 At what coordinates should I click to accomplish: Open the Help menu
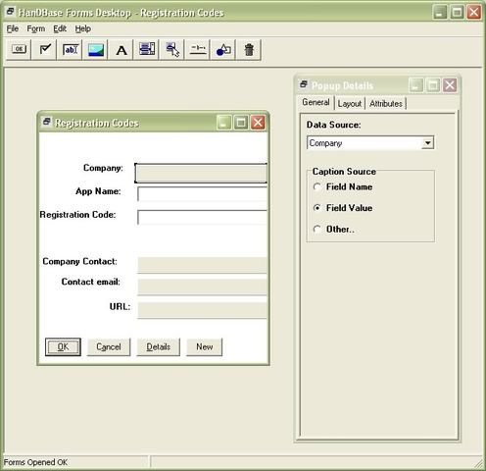pyautogui.click(x=83, y=28)
